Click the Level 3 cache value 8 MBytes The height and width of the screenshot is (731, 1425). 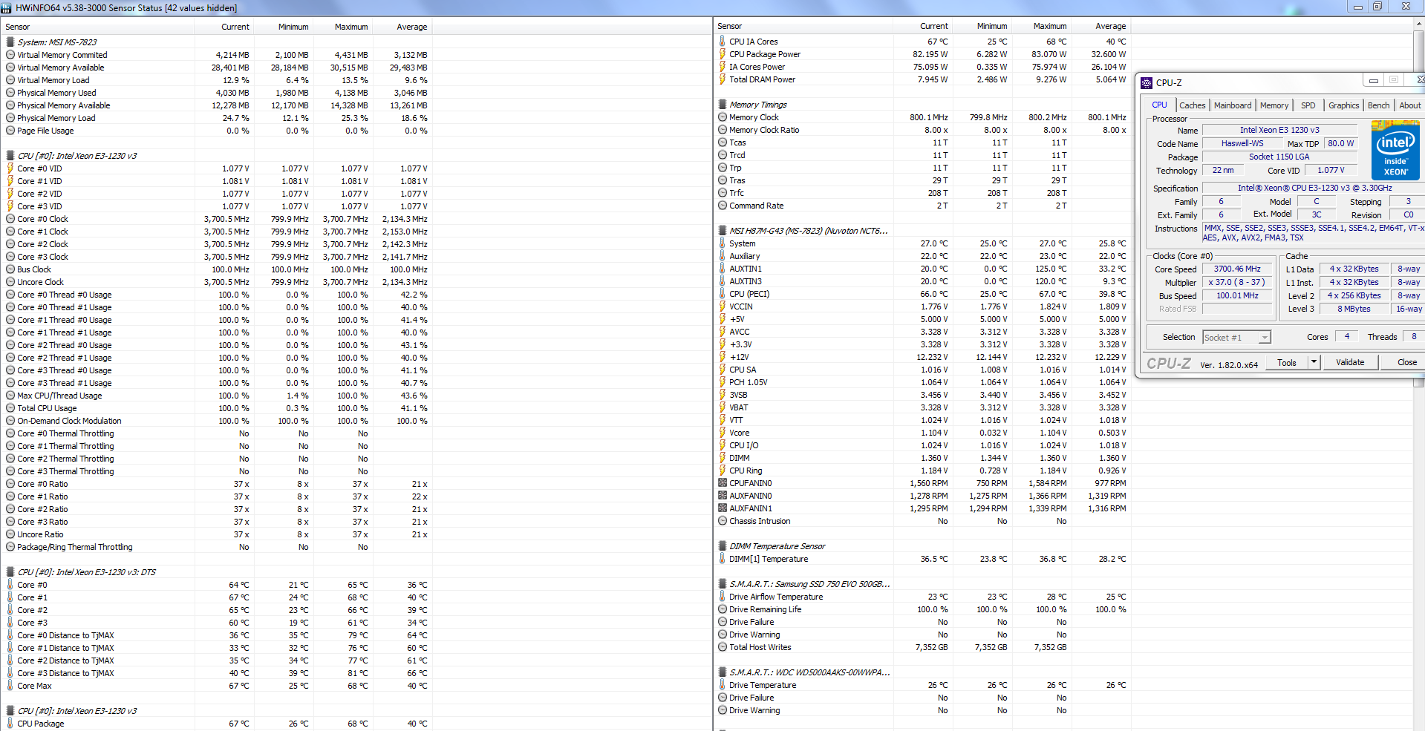[x=1354, y=309]
